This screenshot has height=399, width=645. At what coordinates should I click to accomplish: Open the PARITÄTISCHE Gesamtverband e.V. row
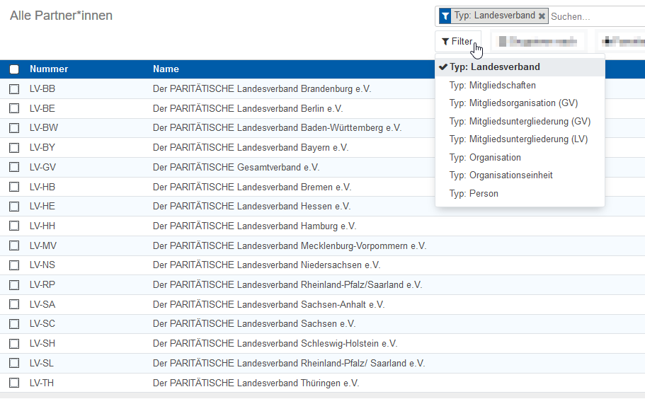point(236,168)
